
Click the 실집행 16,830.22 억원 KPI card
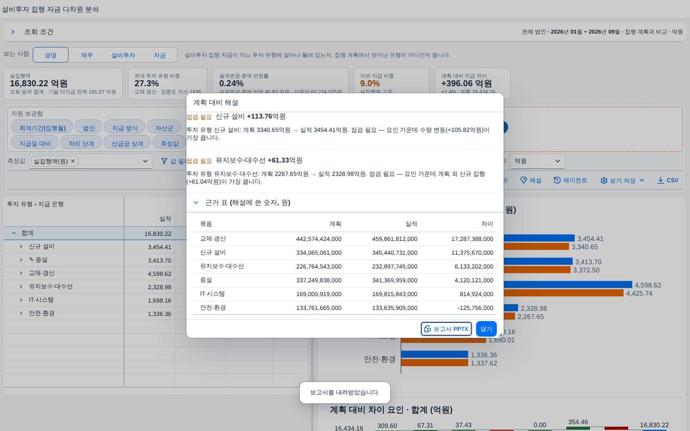tap(63, 84)
